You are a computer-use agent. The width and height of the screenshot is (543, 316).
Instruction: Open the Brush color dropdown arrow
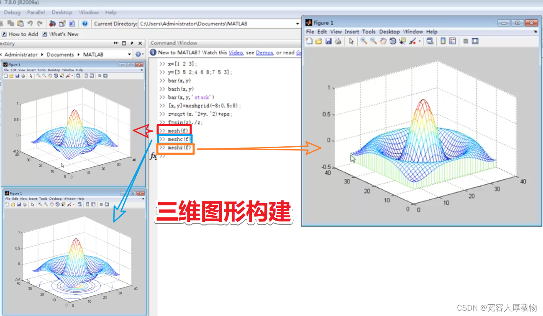point(420,41)
